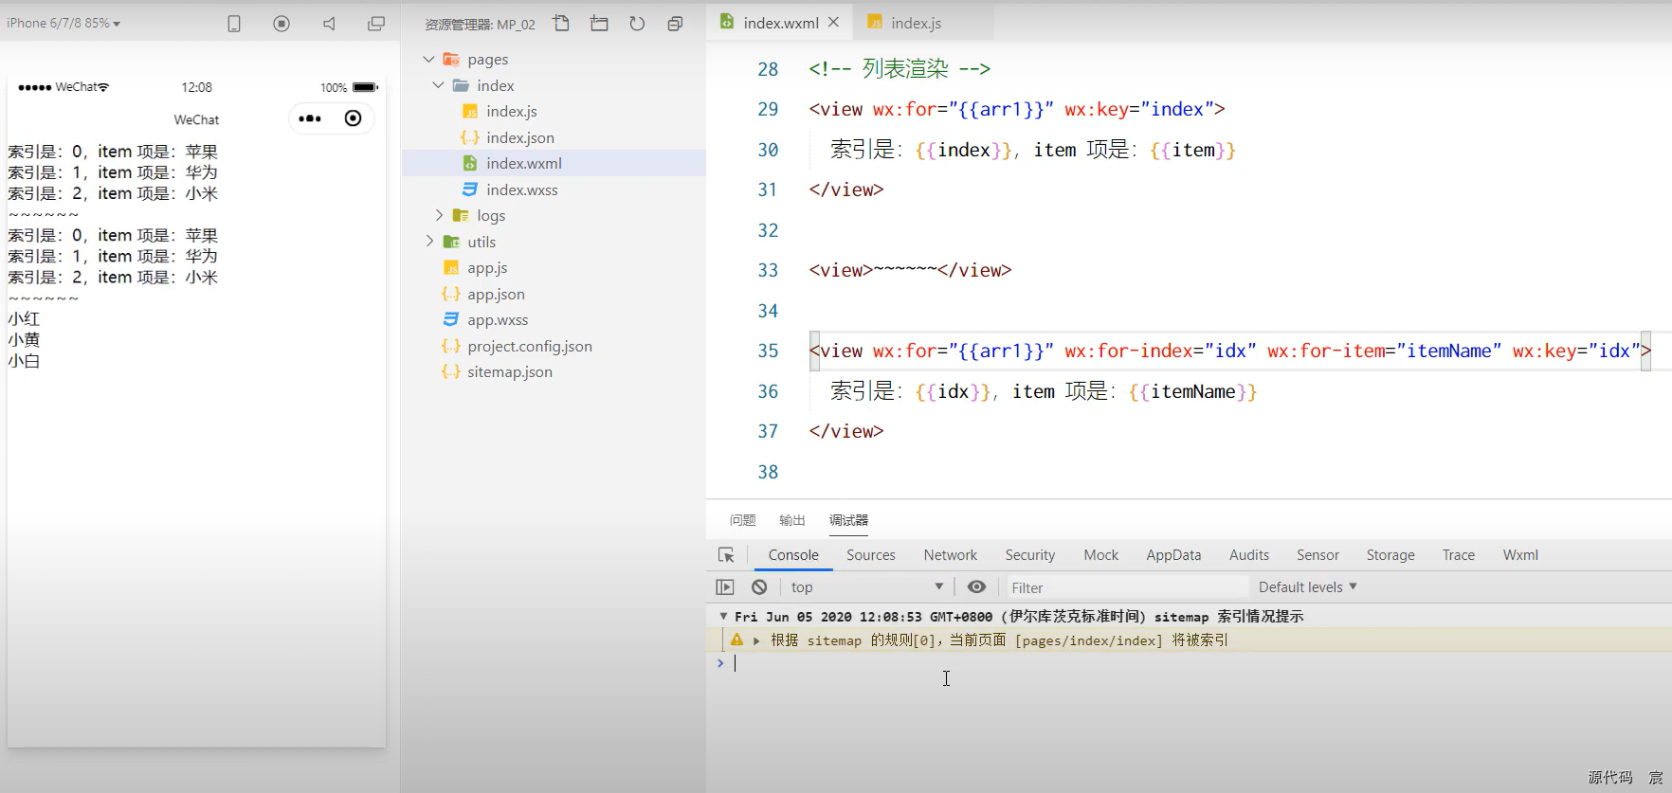Click the inspect element picker icon
Viewport: 1672px width, 793px height.
tap(726, 555)
